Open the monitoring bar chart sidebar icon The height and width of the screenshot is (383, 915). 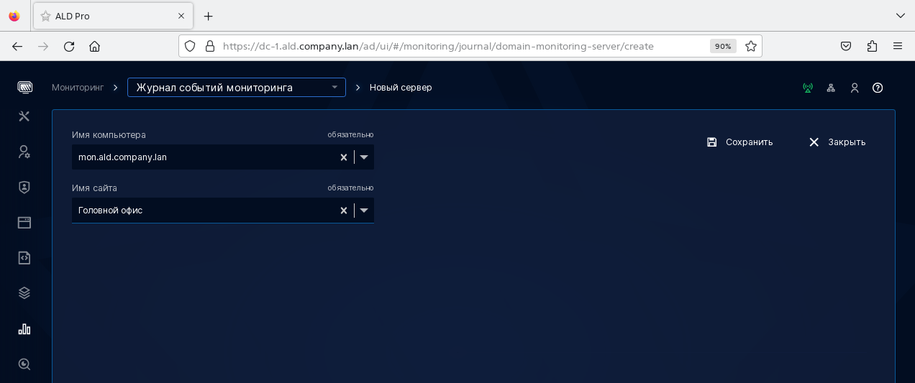click(24, 329)
